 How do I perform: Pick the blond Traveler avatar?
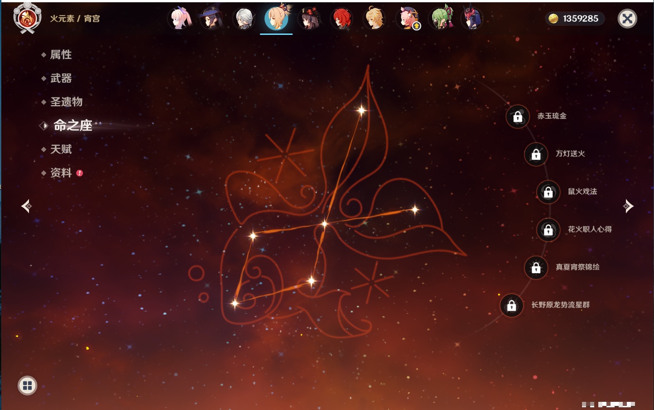click(x=375, y=19)
